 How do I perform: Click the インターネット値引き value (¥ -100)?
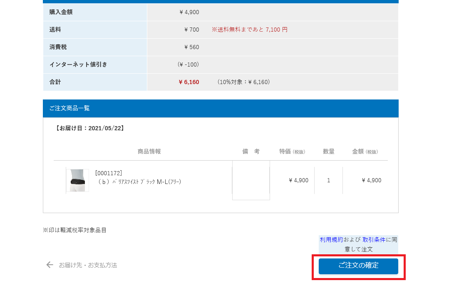pos(188,65)
